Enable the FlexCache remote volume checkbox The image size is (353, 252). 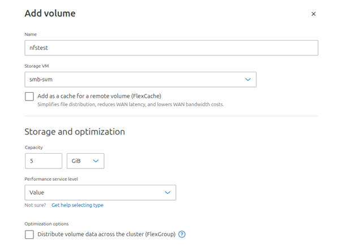tap(29, 97)
